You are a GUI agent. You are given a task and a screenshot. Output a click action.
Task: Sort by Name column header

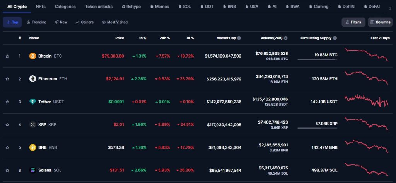tap(34, 38)
